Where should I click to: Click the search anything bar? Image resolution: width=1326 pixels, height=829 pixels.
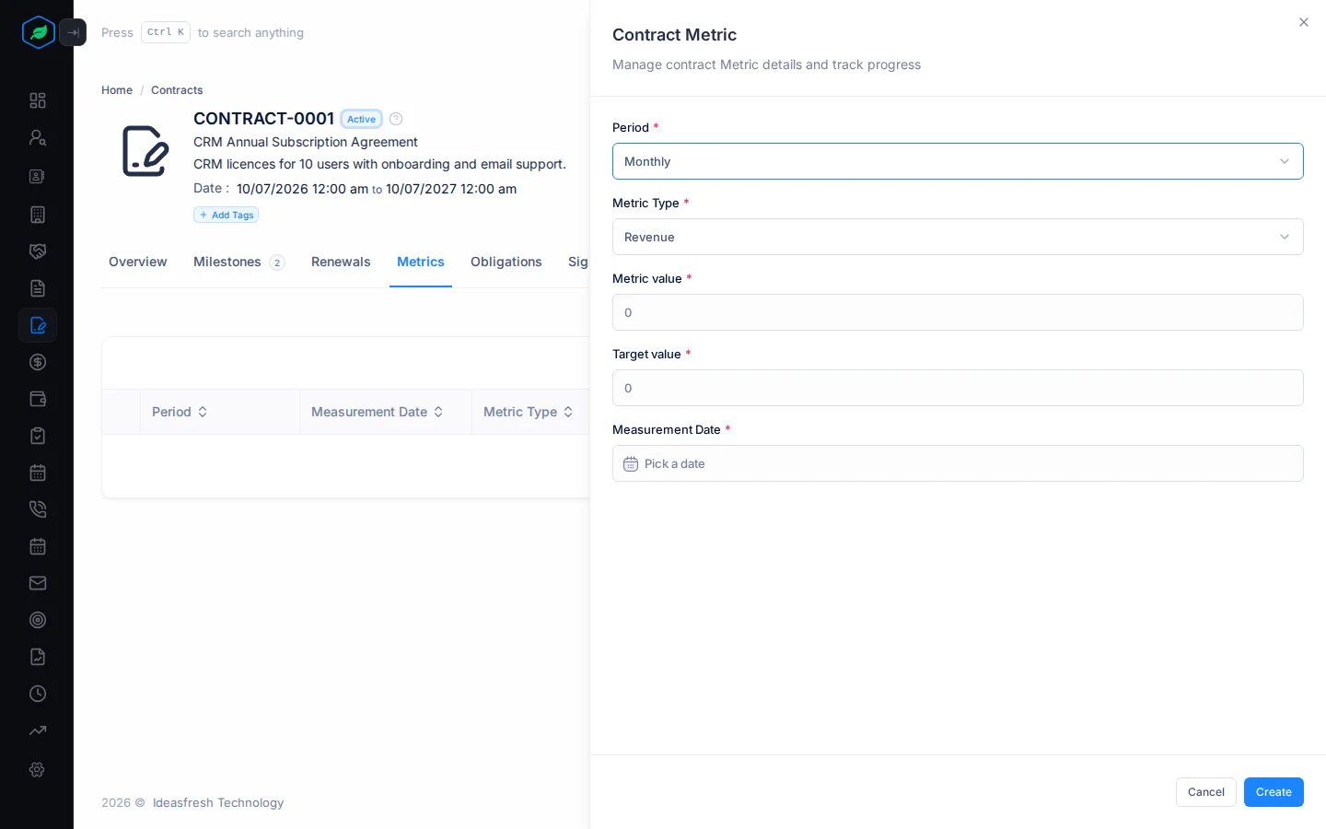coord(203,32)
